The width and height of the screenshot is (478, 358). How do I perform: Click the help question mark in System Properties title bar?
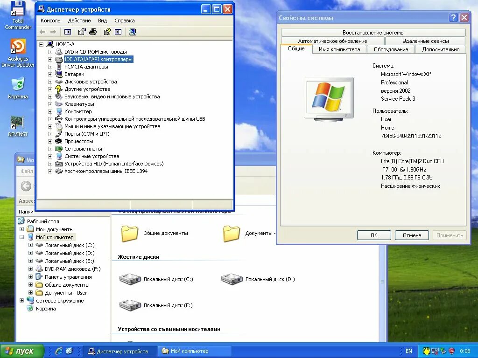coord(453,18)
